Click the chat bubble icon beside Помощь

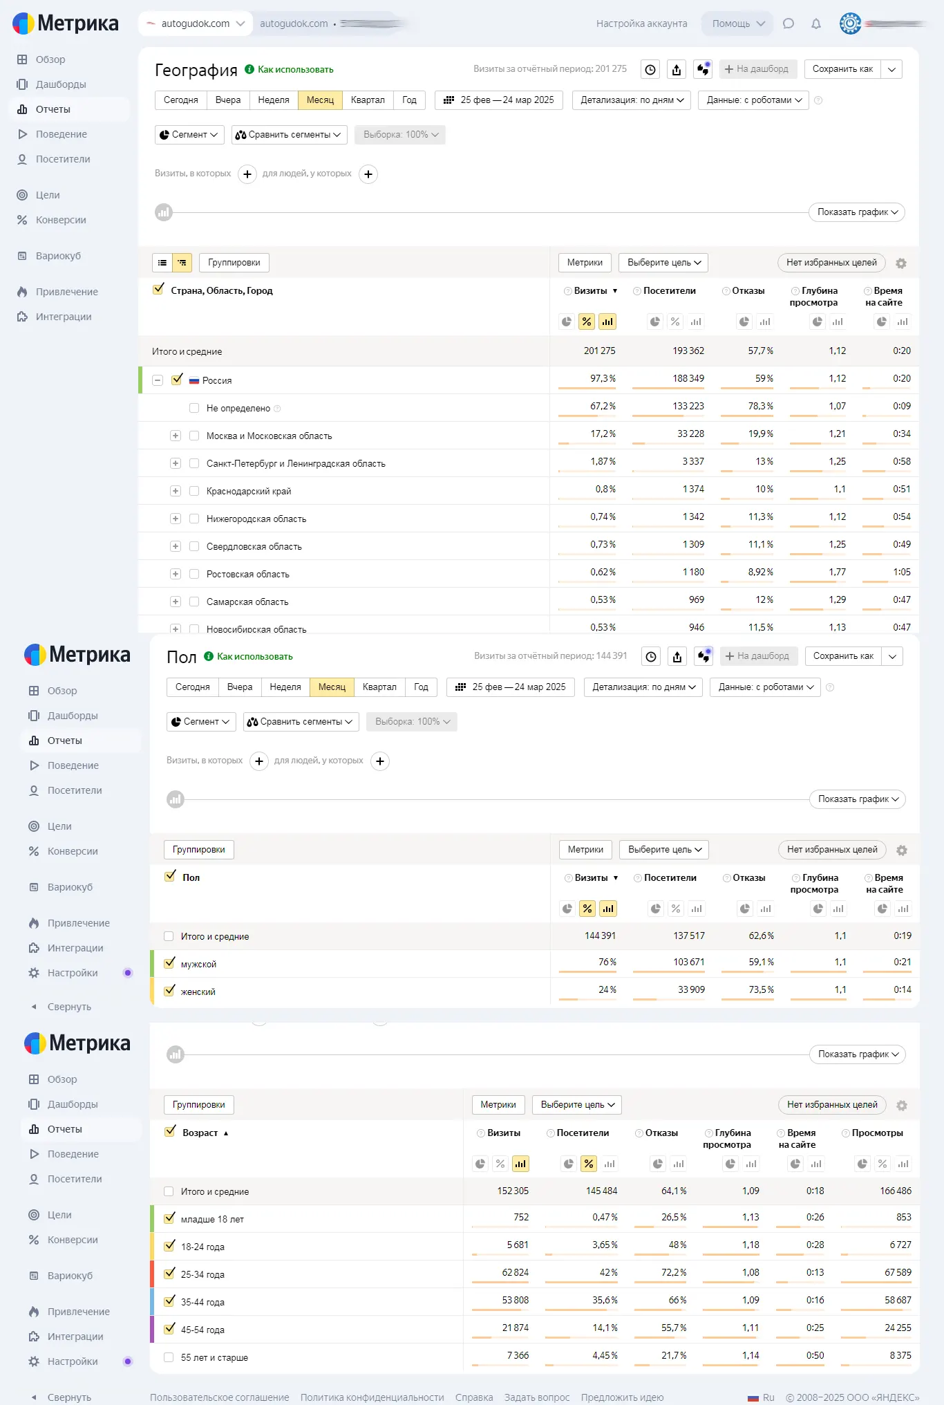pos(788,24)
